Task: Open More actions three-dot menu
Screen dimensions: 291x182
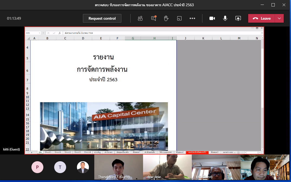Action: (192, 19)
